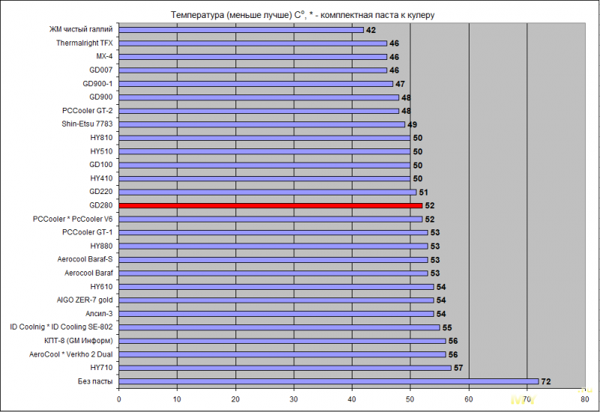Select the label 'ЖМ чистый галлий'
The width and height of the screenshot is (600, 412).
tap(81, 29)
